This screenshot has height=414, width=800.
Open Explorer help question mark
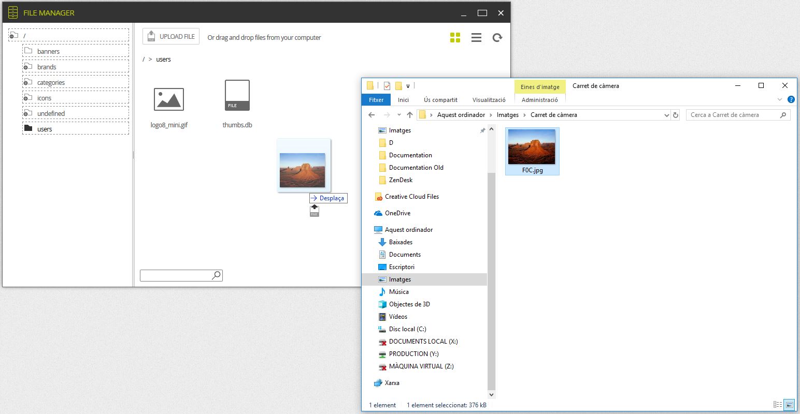[x=791, y=99]
